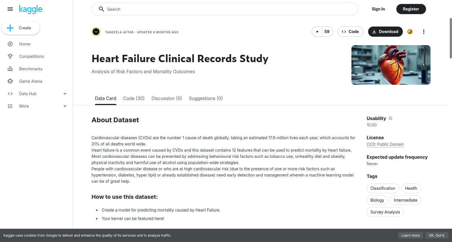Open the three-dot more options menu

coord(423,32)
